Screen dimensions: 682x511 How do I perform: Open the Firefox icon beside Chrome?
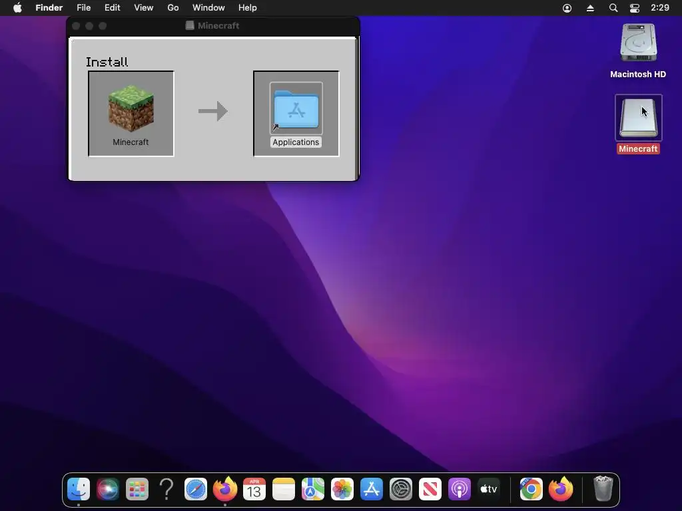coord(561,489)
